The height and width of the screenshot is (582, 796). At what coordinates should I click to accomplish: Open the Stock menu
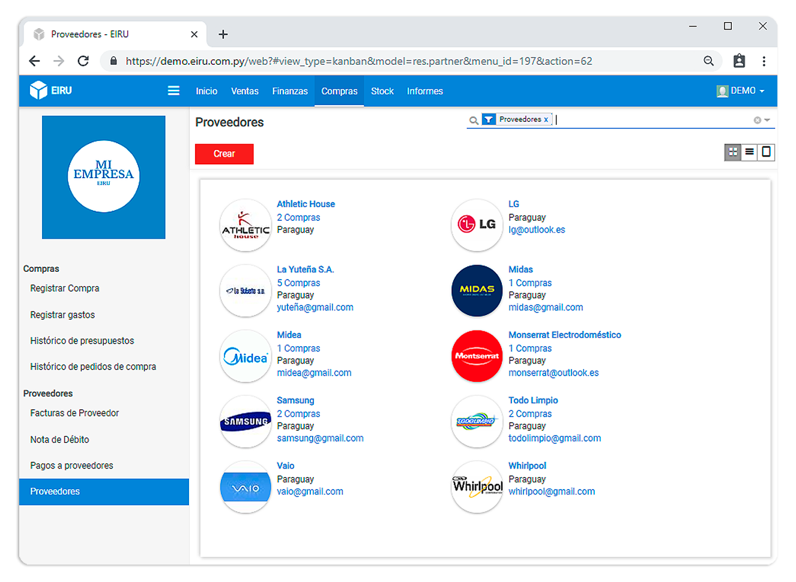point(382,91)
